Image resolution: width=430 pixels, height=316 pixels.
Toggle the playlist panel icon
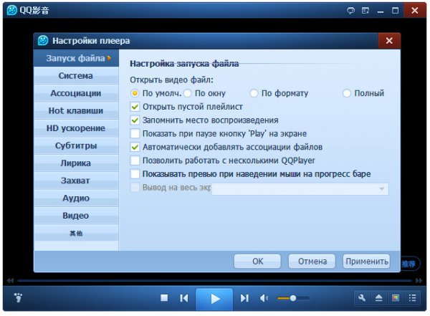(x=412, y=298)
